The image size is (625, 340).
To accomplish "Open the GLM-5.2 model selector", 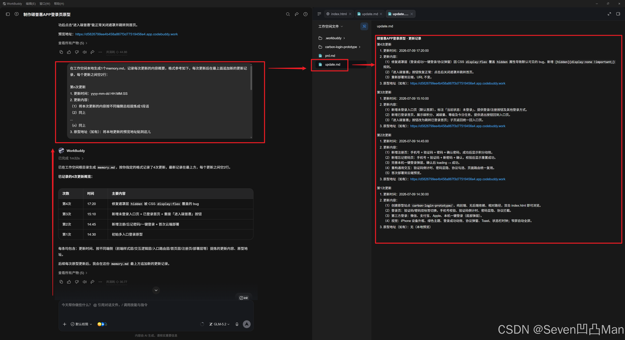I will coord(219,324).
